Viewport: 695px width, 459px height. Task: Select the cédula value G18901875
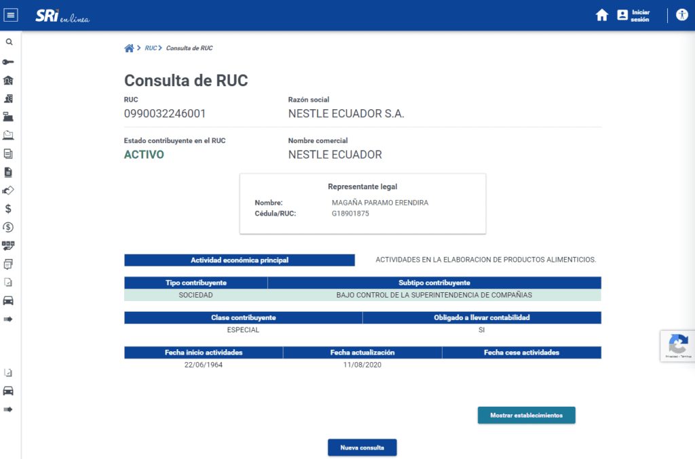pyautogui.click(x=350, y=214)
